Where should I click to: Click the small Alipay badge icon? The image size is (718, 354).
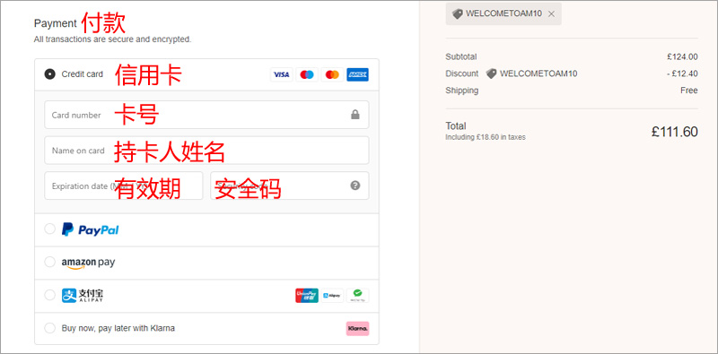pos(332,296)
